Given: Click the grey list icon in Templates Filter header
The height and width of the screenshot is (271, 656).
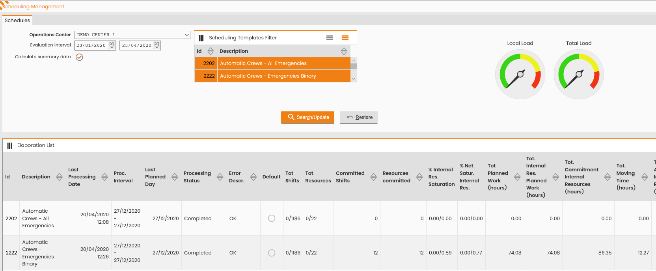Looking at the screenshot, I should point(330,38).
